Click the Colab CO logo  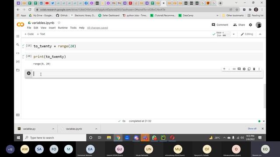[21, 24]
